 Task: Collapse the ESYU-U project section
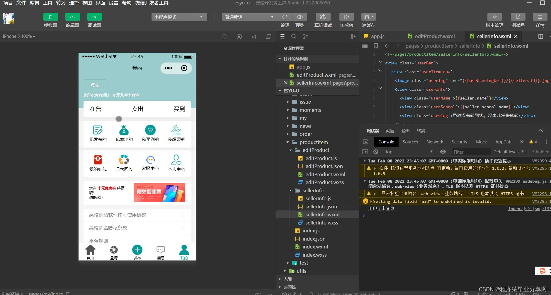point(280,91)
